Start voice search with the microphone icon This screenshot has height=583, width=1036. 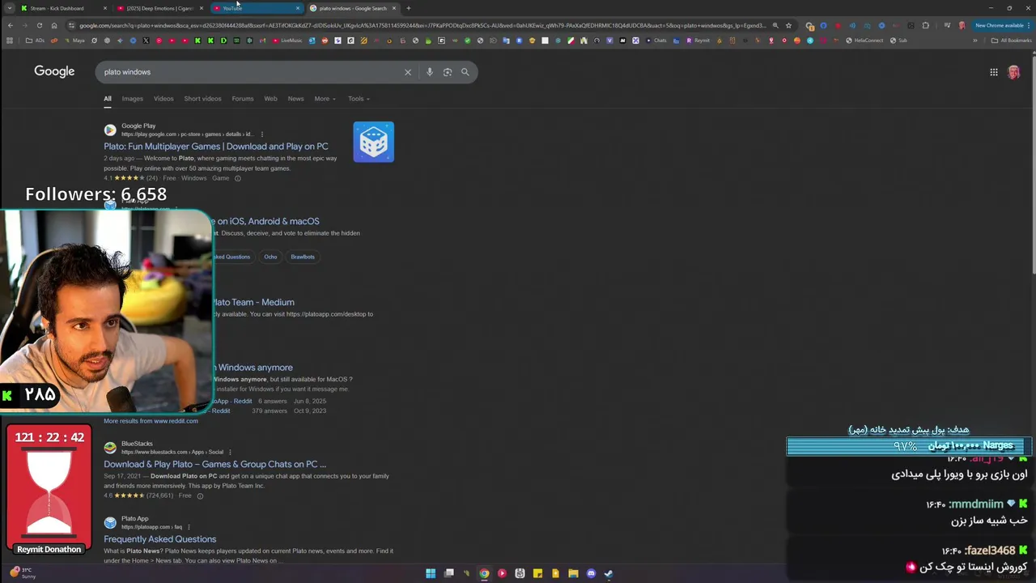coord(429,72)
